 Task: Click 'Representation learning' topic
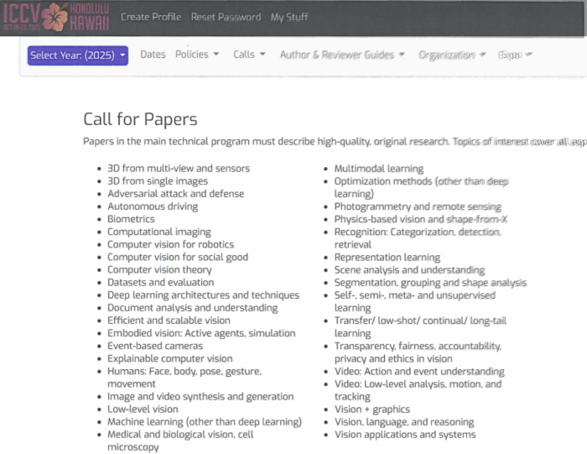(x=387, y=257)
